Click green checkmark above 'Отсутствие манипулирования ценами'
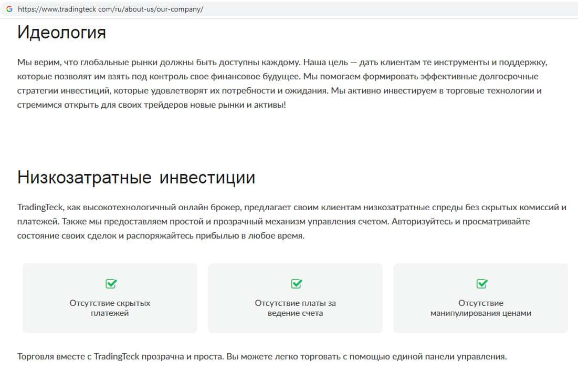The width and height of the screenshot is (578, 381). (x=482, y=284)
